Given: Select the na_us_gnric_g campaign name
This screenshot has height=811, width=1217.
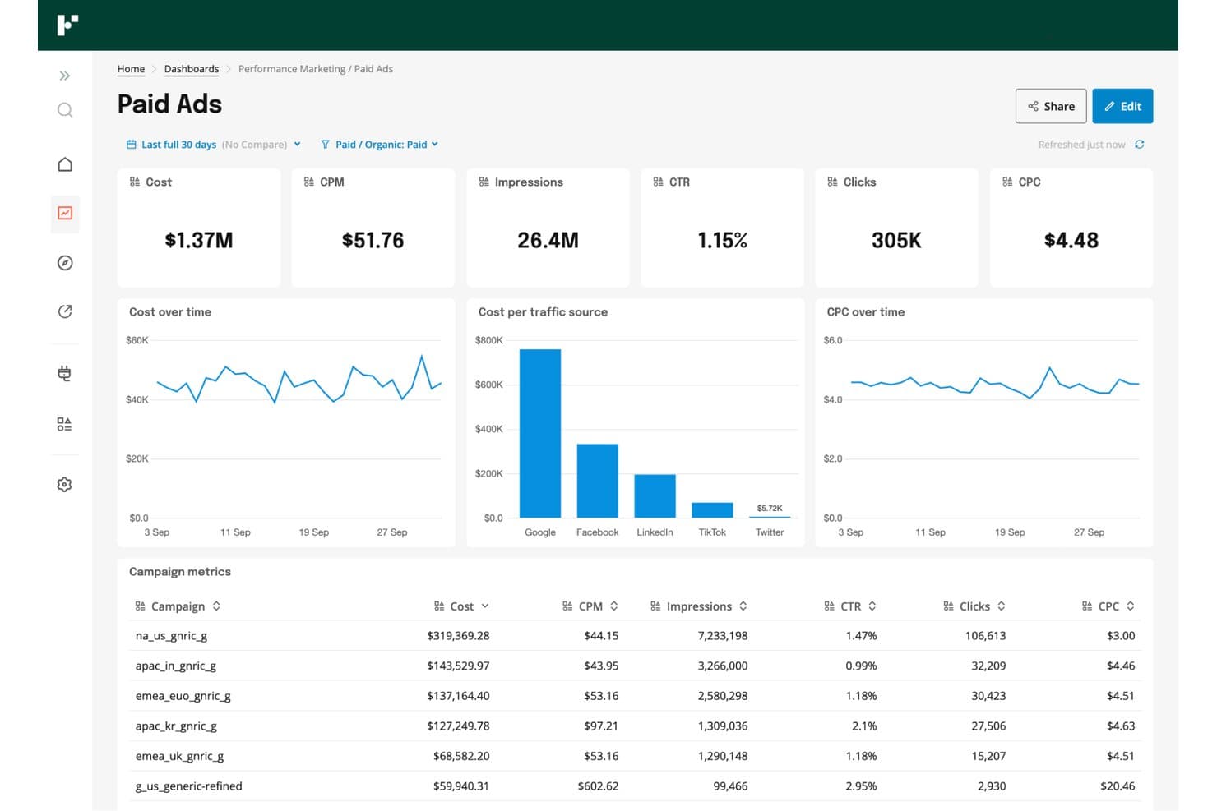Looking at the screenshot, I should 171,636.
